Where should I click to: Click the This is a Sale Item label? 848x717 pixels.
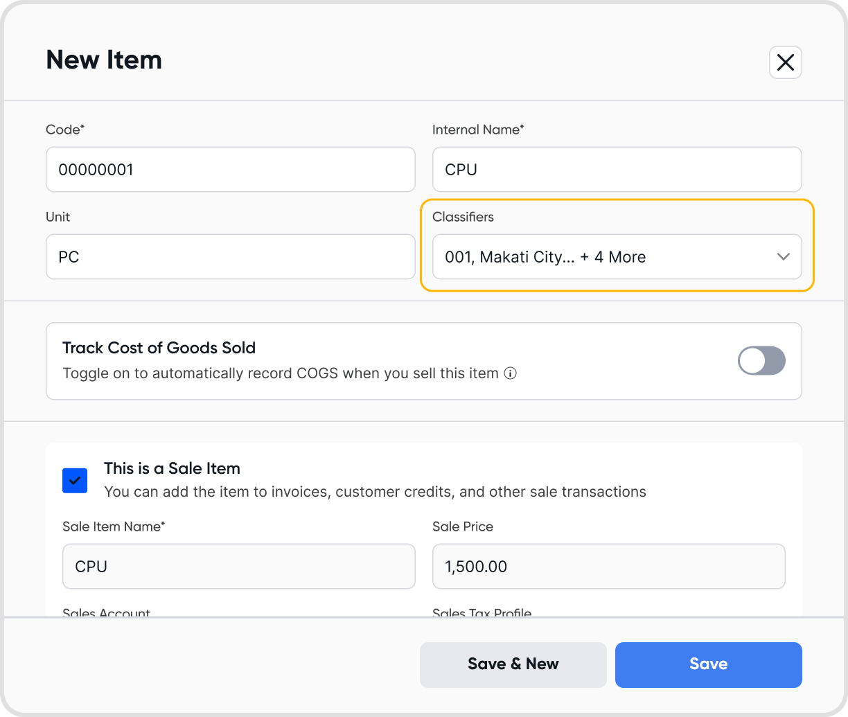click(x=172, y=468)
